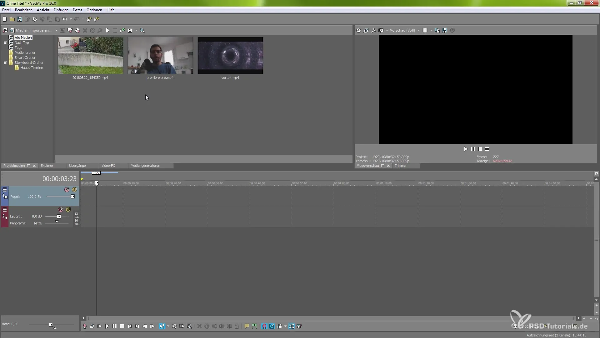This screenshot has width=600, height=338.
Task: Open the Einfügen menu
Action: 61,10
